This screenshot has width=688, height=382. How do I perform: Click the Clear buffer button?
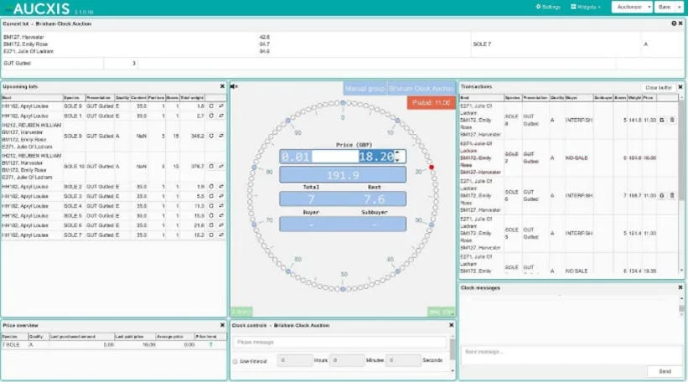point(657,87)
